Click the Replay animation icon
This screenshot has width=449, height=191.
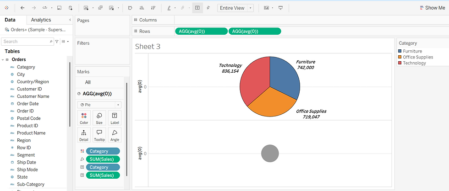pyautogui.click(x=45, y=8)
